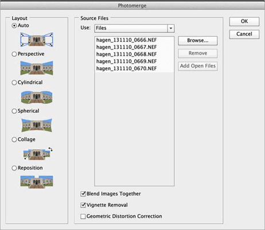Toggle the Vignette Removal checkbox

tap(83, 205)
